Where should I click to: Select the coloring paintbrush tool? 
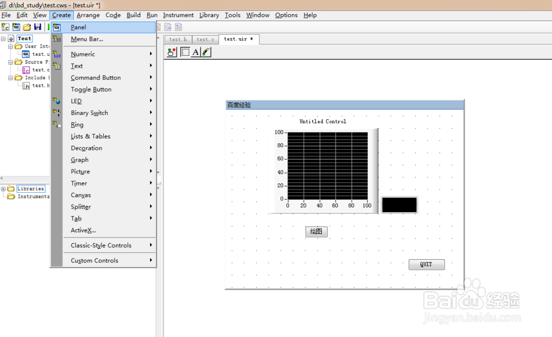[206, 52]
